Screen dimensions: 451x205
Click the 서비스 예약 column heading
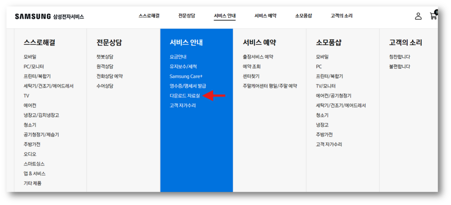click(259, 43)
